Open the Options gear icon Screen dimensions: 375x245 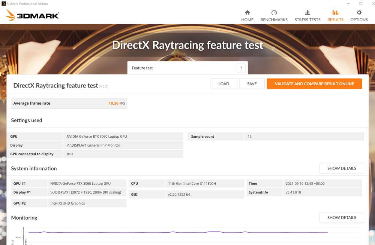(359, 12)
